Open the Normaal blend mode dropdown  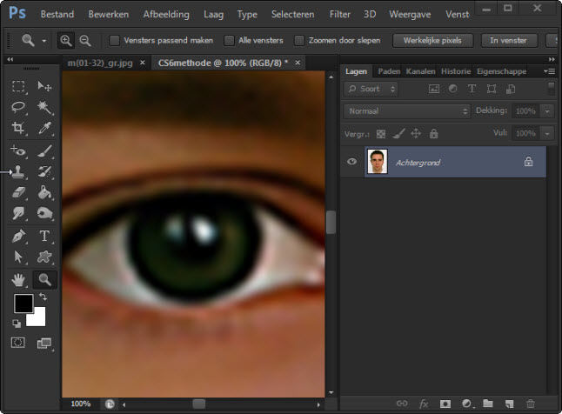point(407,111)
